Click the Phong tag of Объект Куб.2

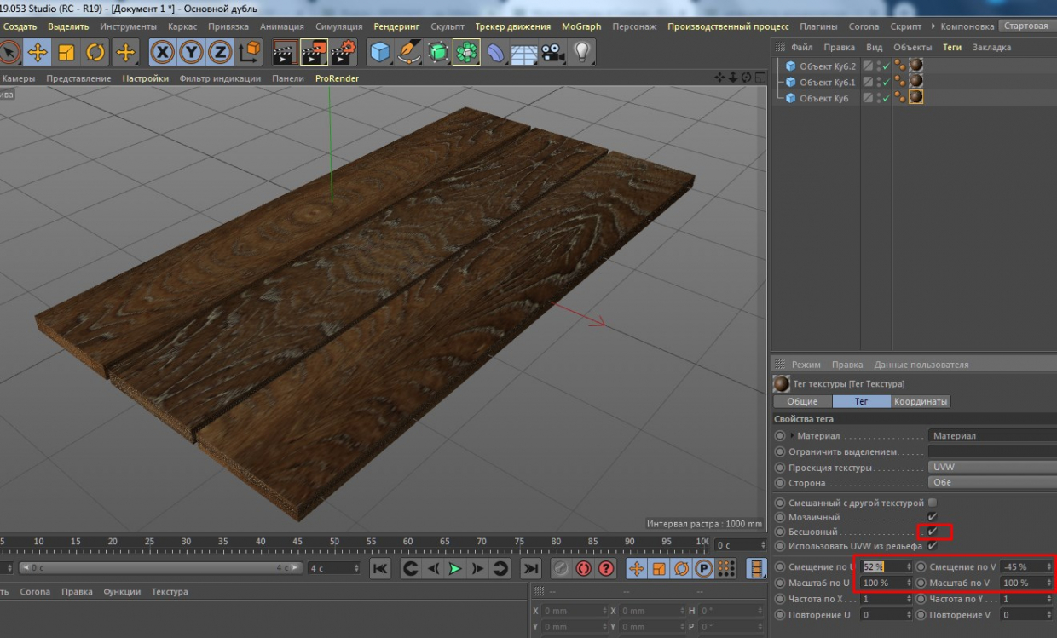point(900,66)
